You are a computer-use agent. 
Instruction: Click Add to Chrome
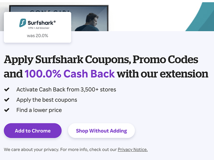pos(33,131)
